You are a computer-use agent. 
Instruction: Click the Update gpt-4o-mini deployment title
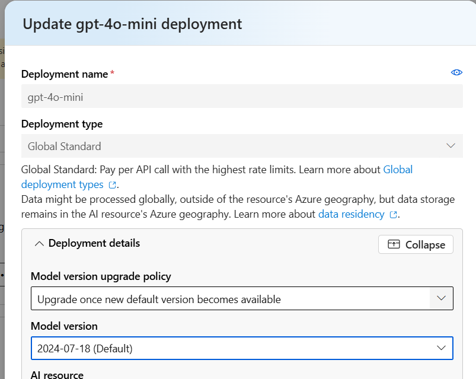pyautogui.click(x=132, y=24)
